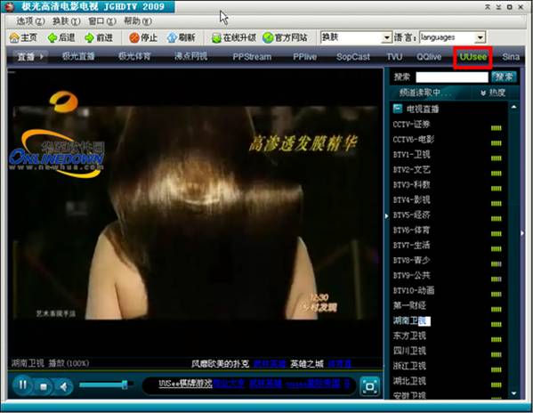Select the UUsee tab

click(473, 57)
